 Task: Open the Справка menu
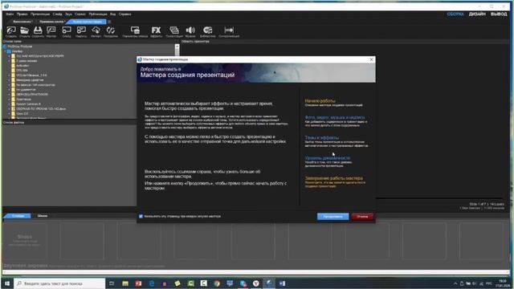click(x=124, y=14)
